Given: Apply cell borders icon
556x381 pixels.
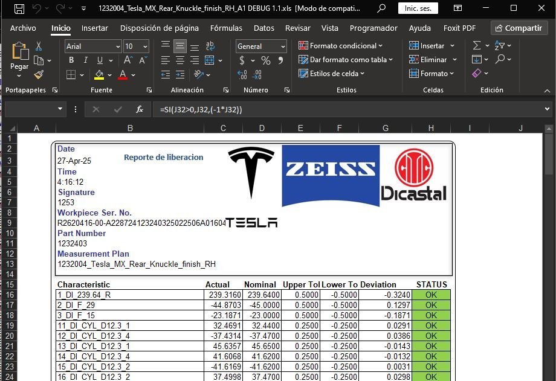Looking at the screenshot, I should coord(71,75).
